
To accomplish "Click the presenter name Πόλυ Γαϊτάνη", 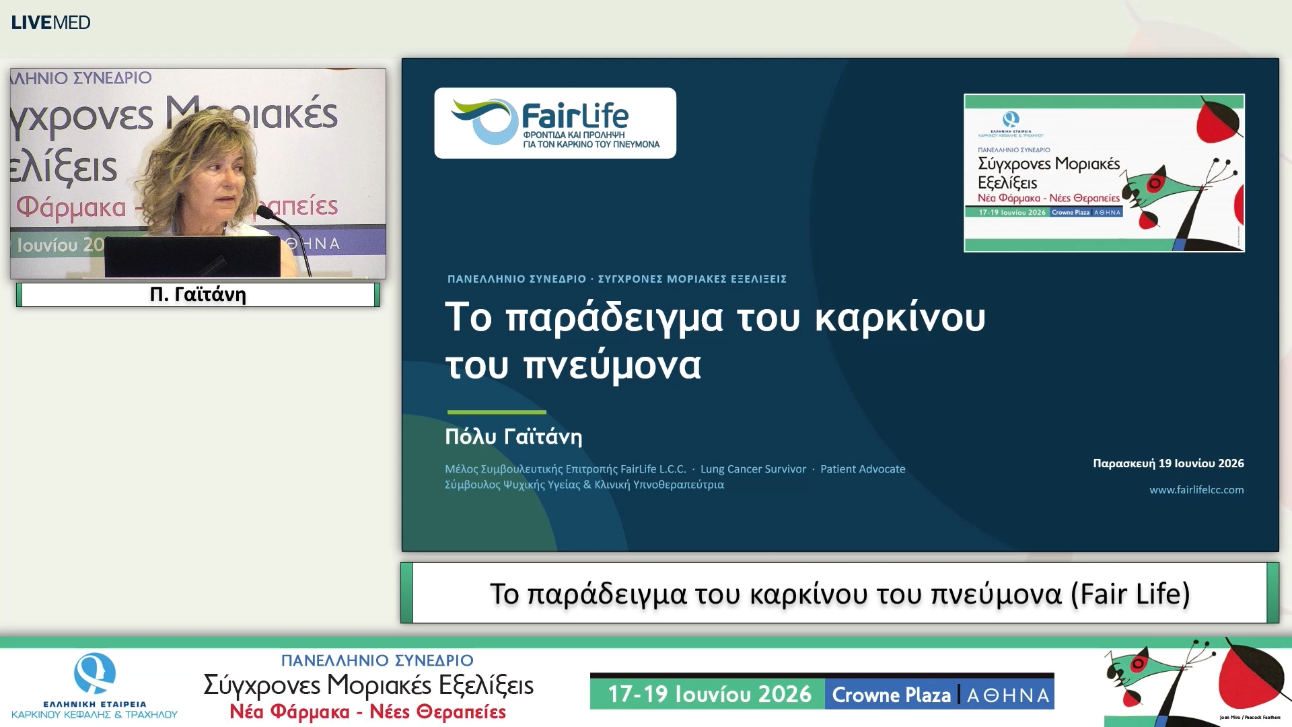I will (513, 436).
